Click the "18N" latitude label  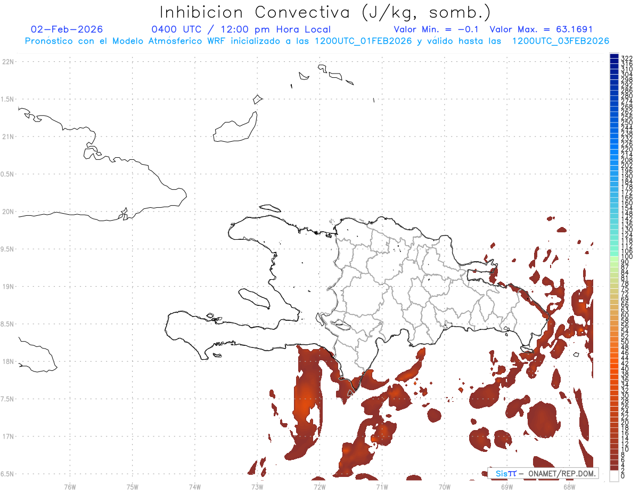point(7,362)
